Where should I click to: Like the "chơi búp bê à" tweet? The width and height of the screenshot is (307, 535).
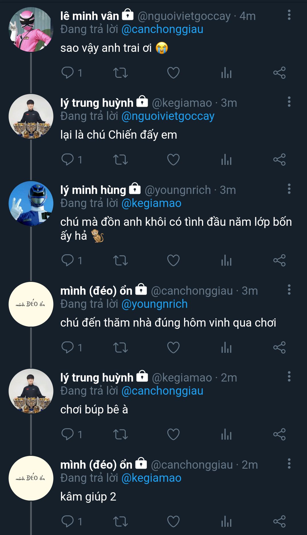click(x=173, y=434)
